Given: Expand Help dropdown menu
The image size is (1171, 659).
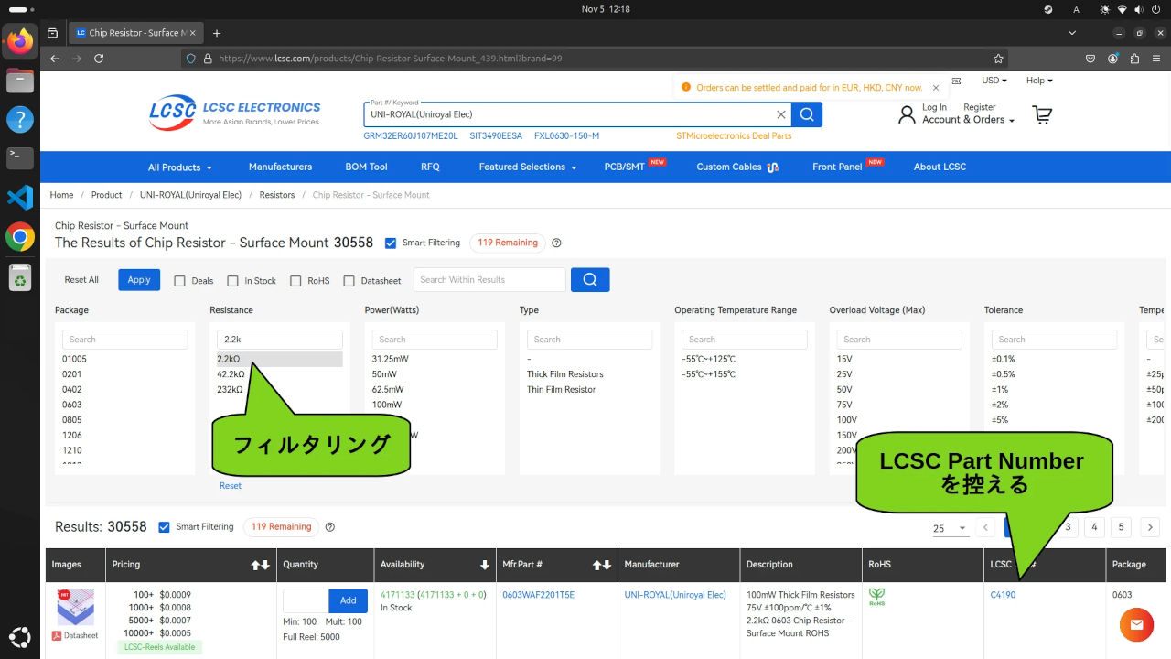Looking at the screenshot, I should 1039,81.
